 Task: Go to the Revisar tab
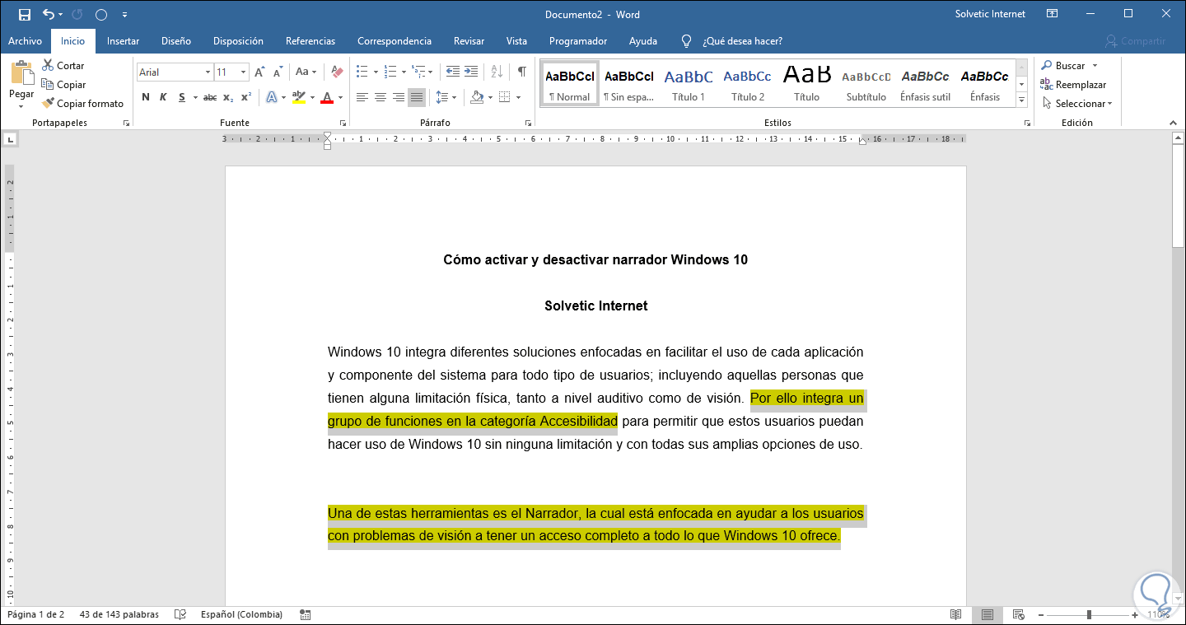coord(469,41)
